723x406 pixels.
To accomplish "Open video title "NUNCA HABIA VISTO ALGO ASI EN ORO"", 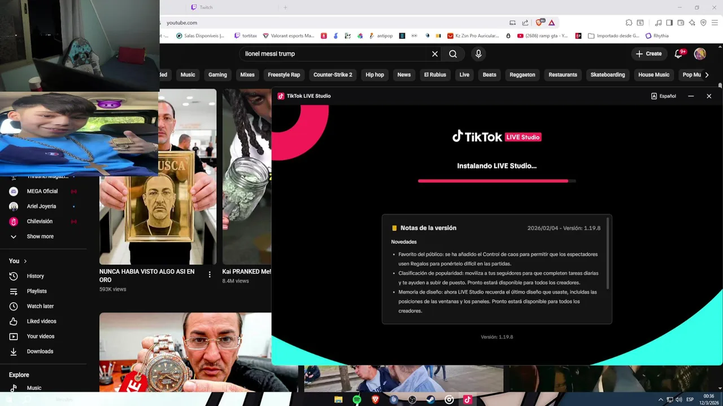I will point(147,276).
